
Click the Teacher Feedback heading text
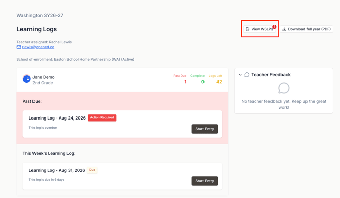tap(271, 75)
